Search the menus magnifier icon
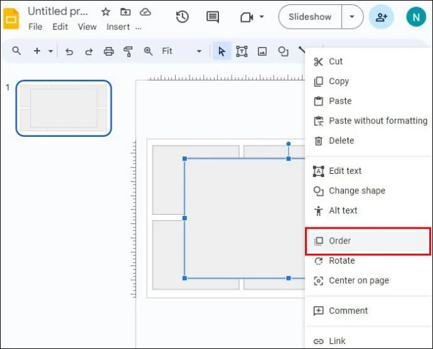Image resolution: width=433 pixels, height=349 pixels. (x=16, y=51)
